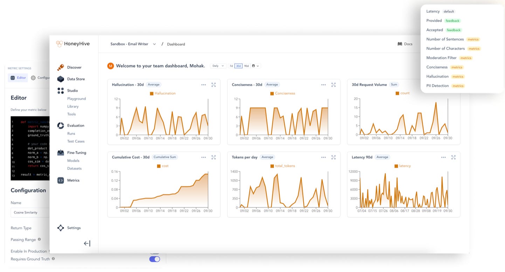Screen dimensions: 505x272
Task: Click the Studio four-dots icon
Action: (61, 91)
